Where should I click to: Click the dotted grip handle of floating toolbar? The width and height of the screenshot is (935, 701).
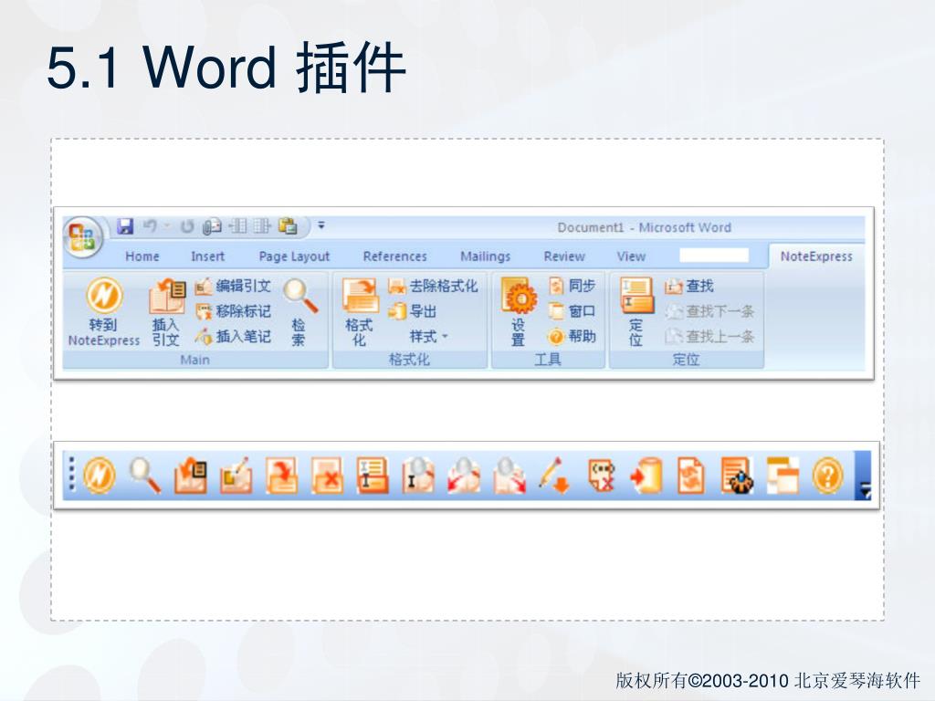point(72,474)
